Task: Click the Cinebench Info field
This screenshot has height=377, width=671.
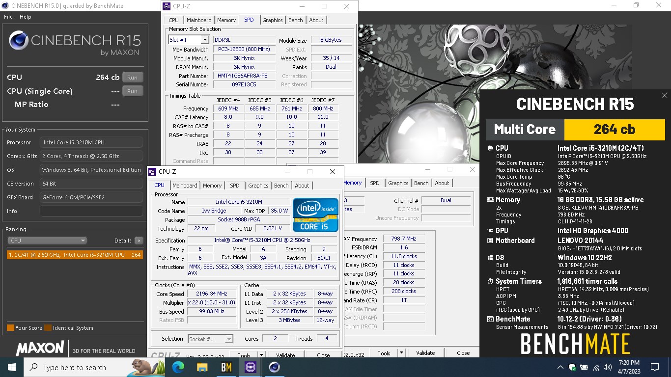Action: (x=91, y=211)
